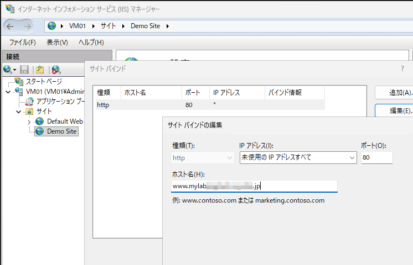Click the asterisk IP address cell
The image size is (413, 265).
click(x=215, y=104)
